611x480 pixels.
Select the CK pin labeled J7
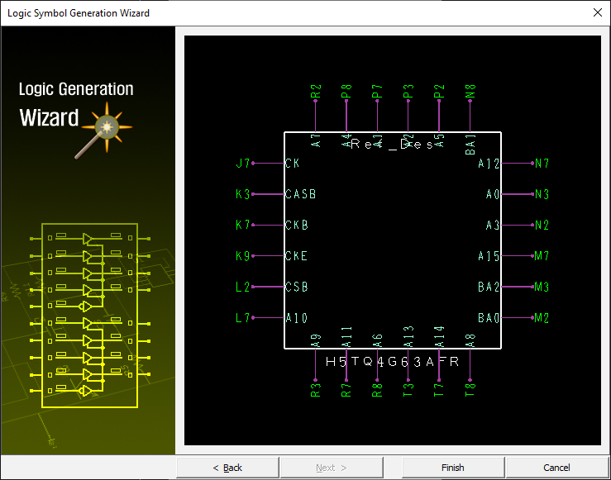coord(242,164)
